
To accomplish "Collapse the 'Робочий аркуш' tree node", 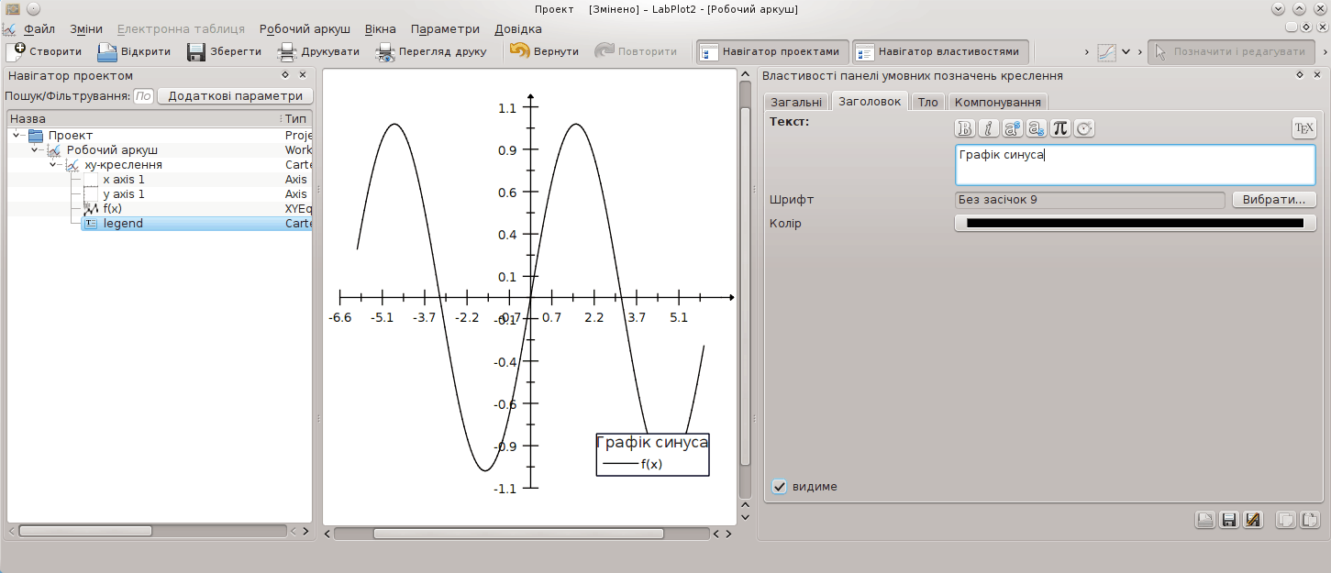I will pos(35,150).
